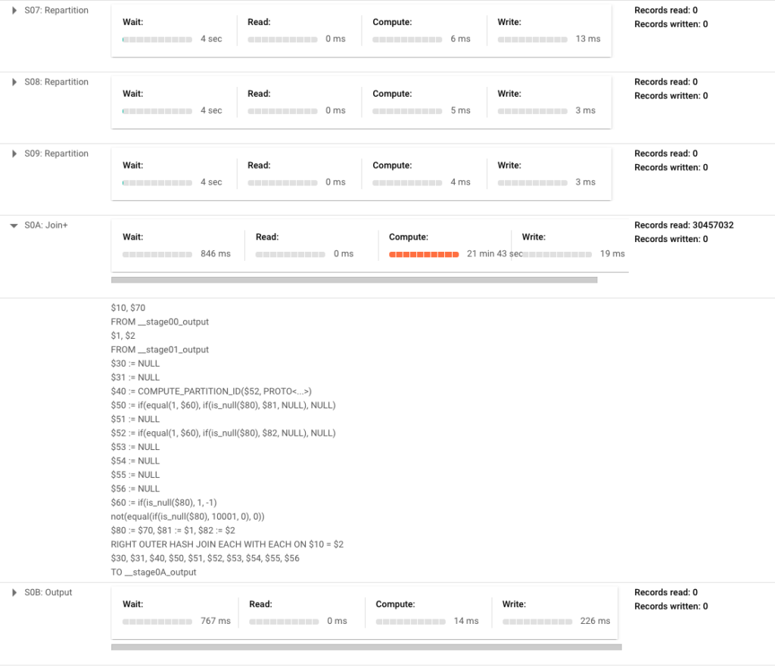Expand the S08: Repartition stage

coord(14,82)
